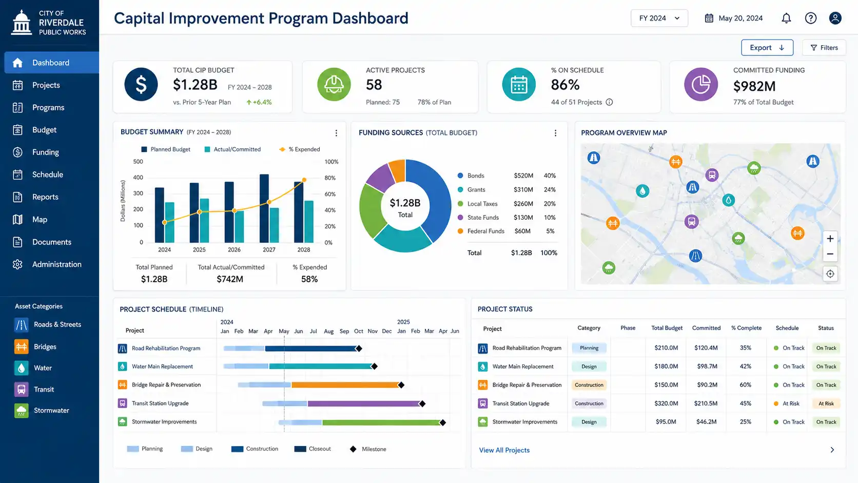Click the arrow next to View All Projects

(832, 450)
